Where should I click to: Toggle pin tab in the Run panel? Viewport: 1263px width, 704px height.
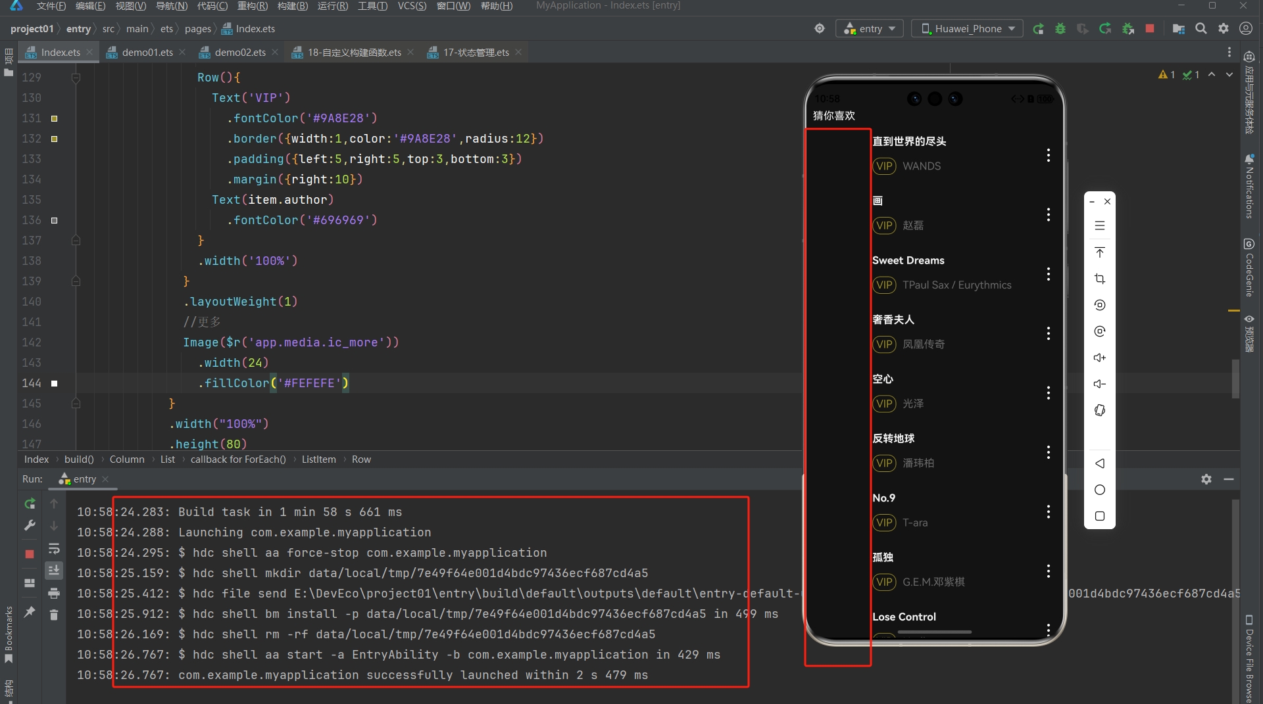click(x=30, y=612)
